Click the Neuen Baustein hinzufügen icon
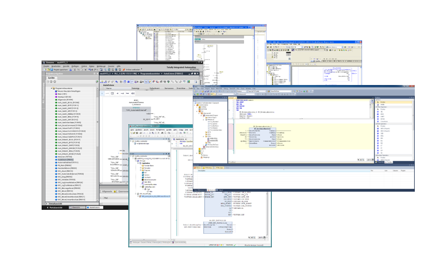The width and height of the screenshot is (440, 262). pos(54,91)
